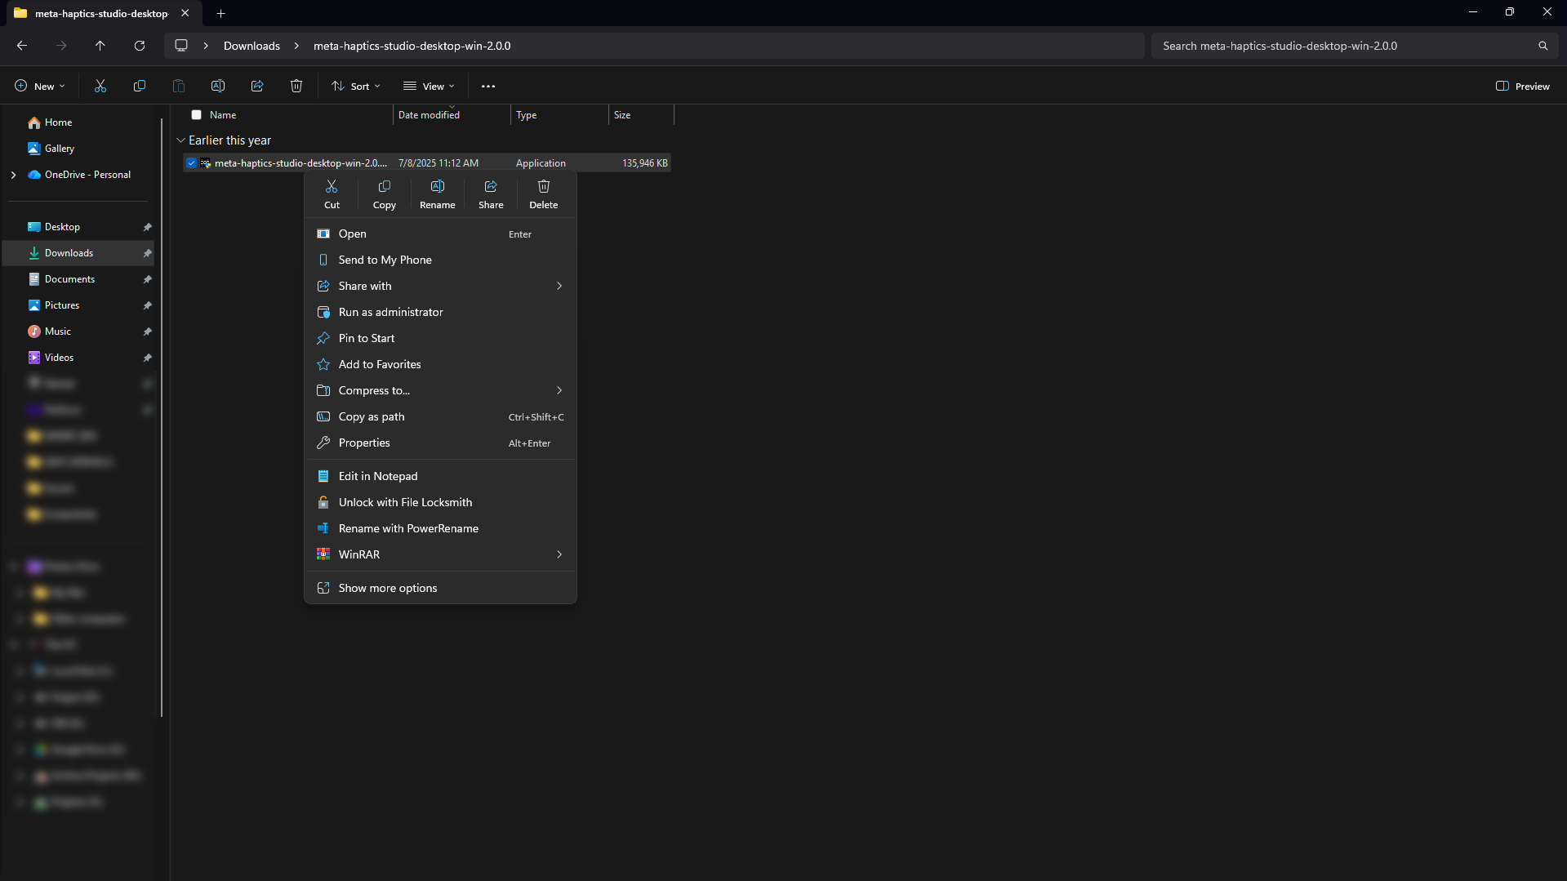This screenshot has height=881, width=1567.
Task: Click the Delete icon in context menu
Action: [x=544, y=194]
